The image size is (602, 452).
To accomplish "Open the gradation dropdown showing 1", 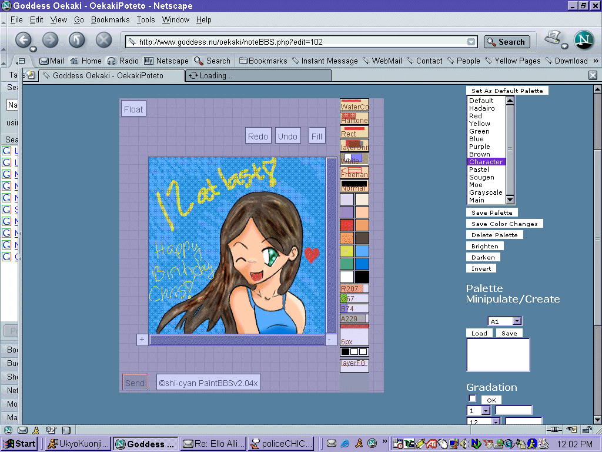I will coord(486,410).
